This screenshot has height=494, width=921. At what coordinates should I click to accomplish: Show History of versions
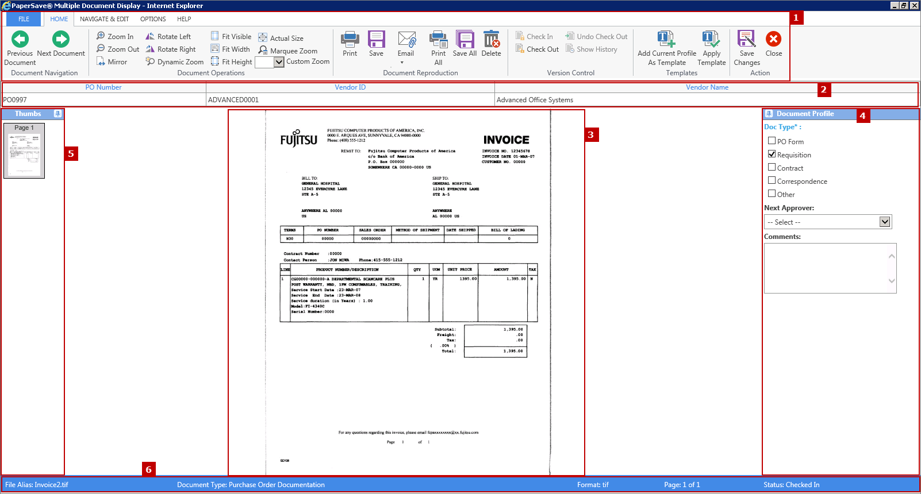coord(591,49)
